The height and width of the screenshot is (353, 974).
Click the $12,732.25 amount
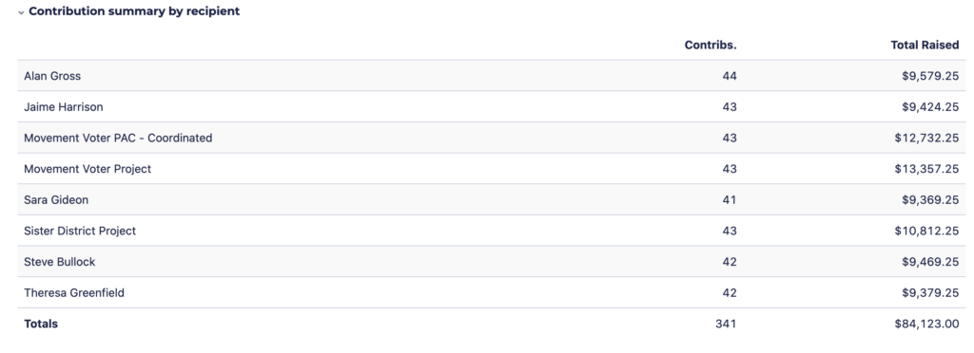tap(926, 139)
